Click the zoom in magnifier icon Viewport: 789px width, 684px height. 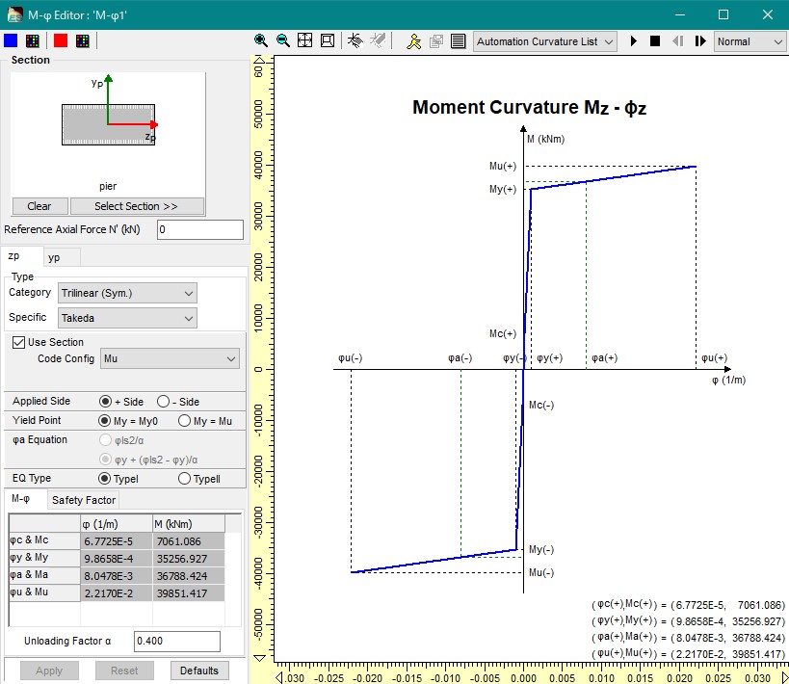coord(261,41)
